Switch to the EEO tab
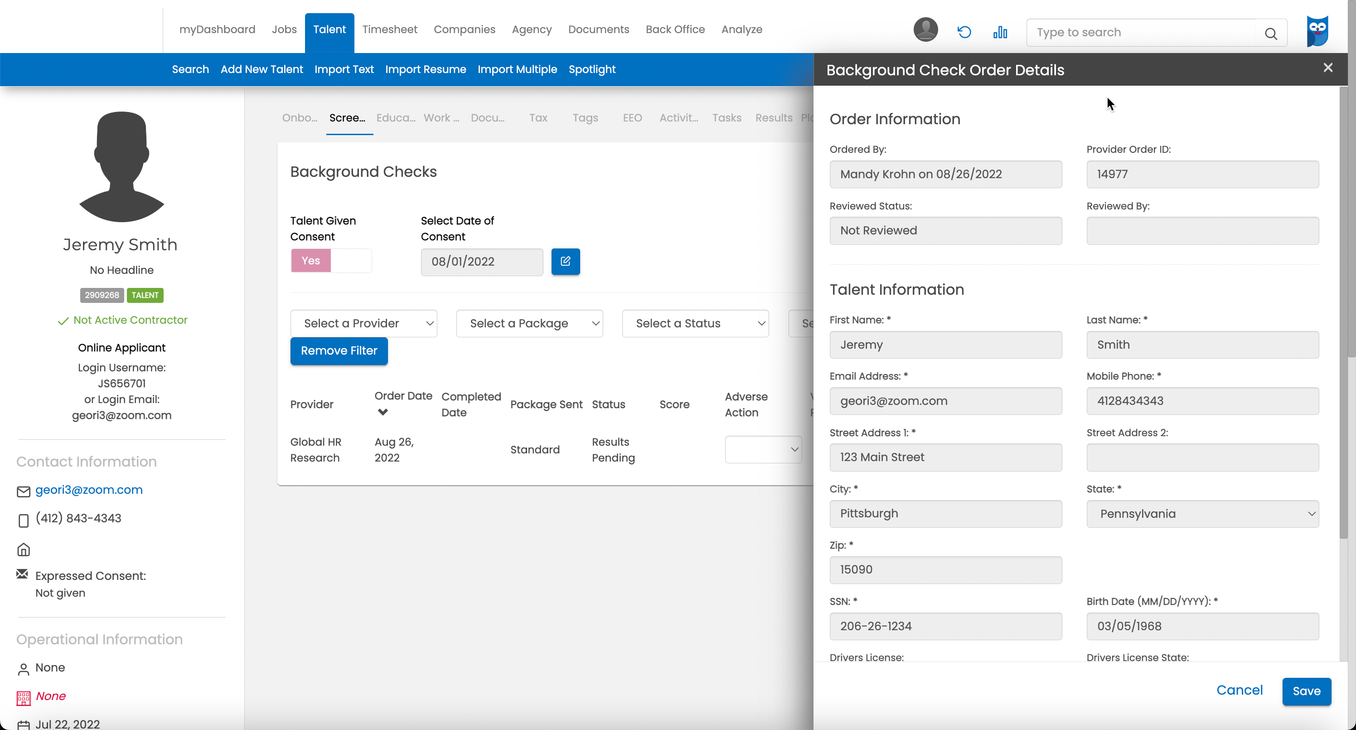 tap(632, 118)
